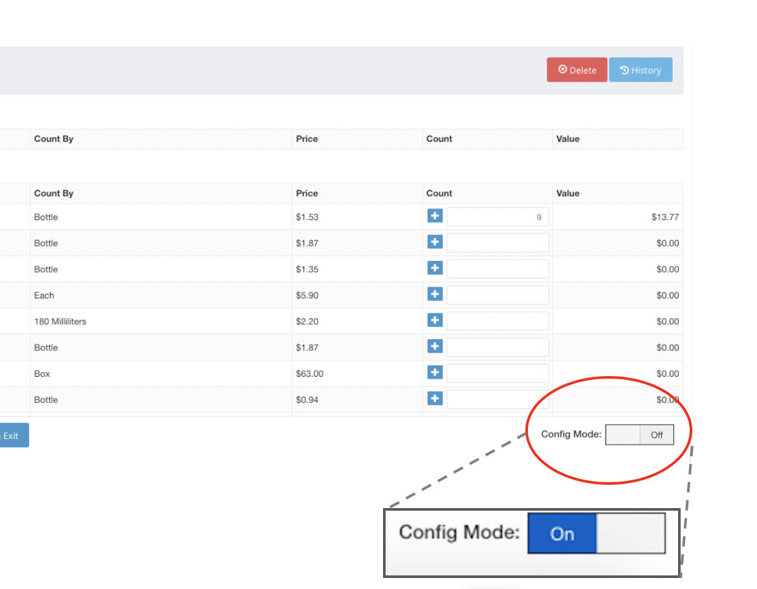This screenshot has width=757, height=589.
Task: Select the count input for the Each row
Action: [x=498, y=295]
